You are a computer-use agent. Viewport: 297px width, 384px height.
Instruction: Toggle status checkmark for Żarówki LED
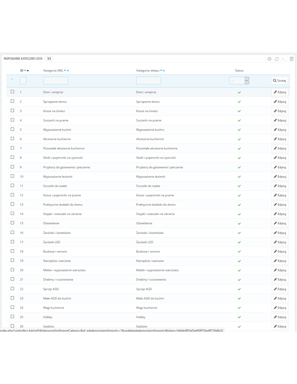tap(239, 242)
